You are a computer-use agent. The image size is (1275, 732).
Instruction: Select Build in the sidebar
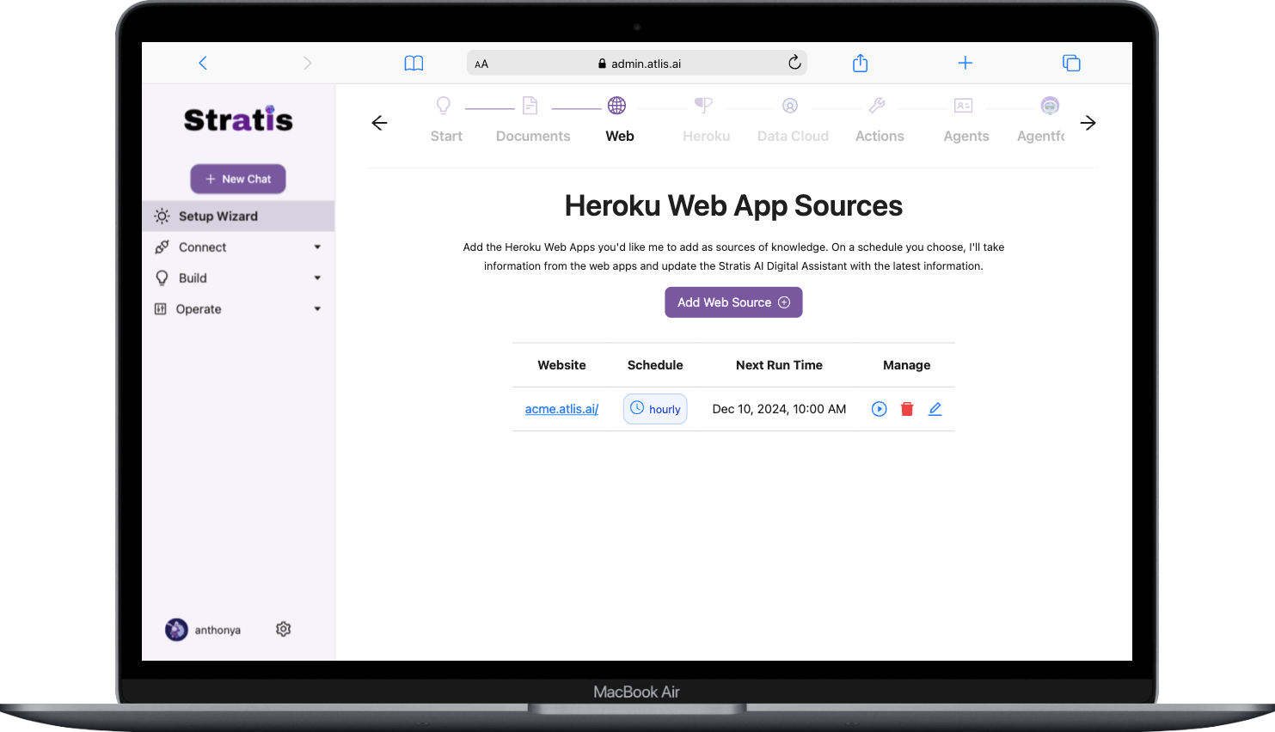(x=193, y=278)
